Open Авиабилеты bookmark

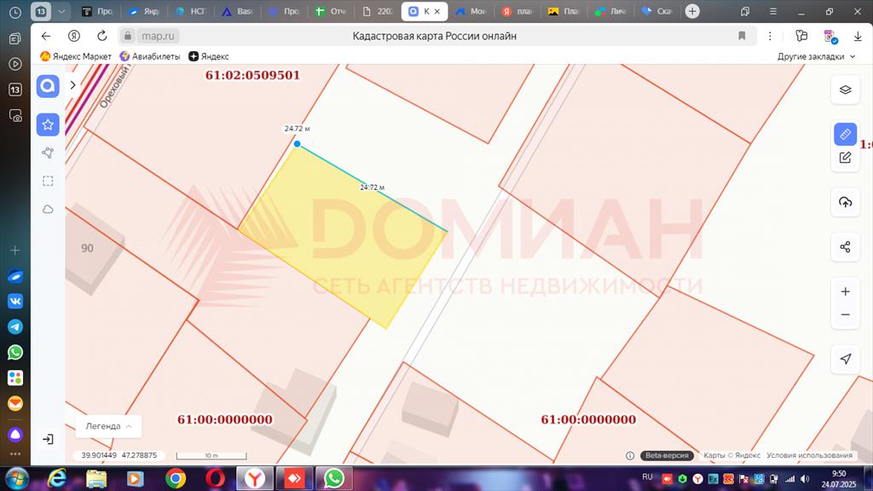[x=150, y=56]
